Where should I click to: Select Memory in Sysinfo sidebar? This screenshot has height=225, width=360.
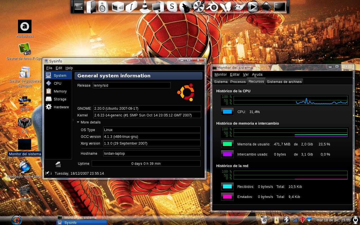click(58, 91)
